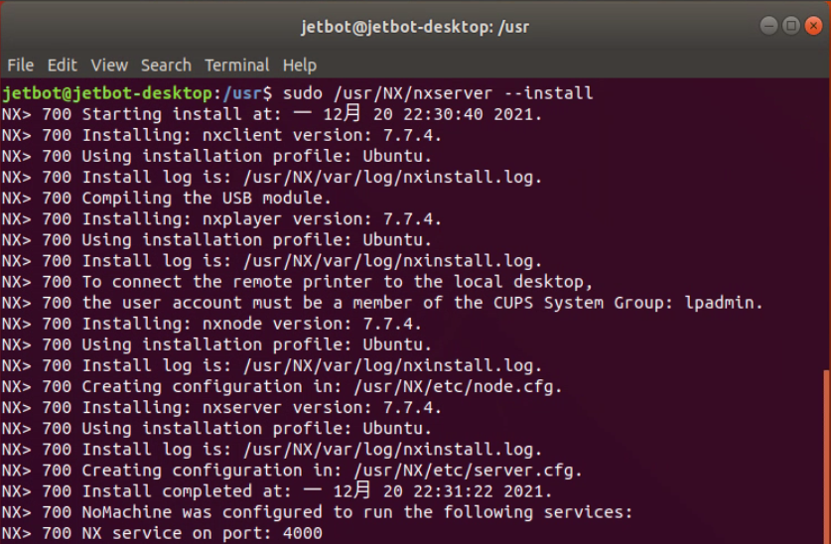
Task: Click the path '/usr/NX/etc/server.cfg.'
Action: pyautogui.click(x=468, y=471)
